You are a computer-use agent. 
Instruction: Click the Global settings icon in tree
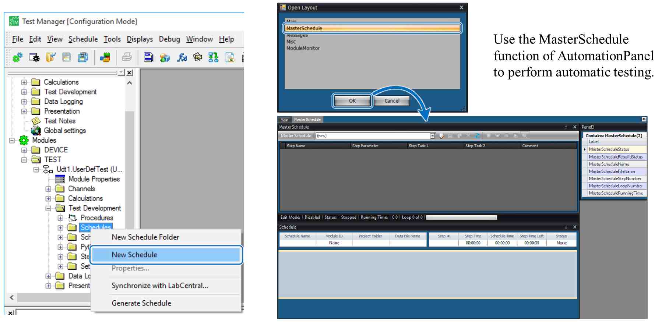pyautogui.click(x=36, y=131)
